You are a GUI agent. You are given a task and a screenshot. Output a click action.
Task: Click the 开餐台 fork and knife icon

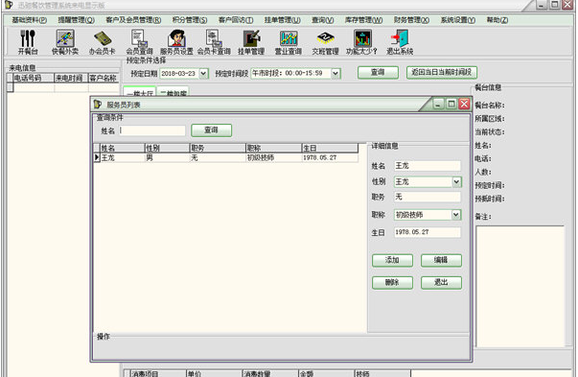(x=28, y=38)
